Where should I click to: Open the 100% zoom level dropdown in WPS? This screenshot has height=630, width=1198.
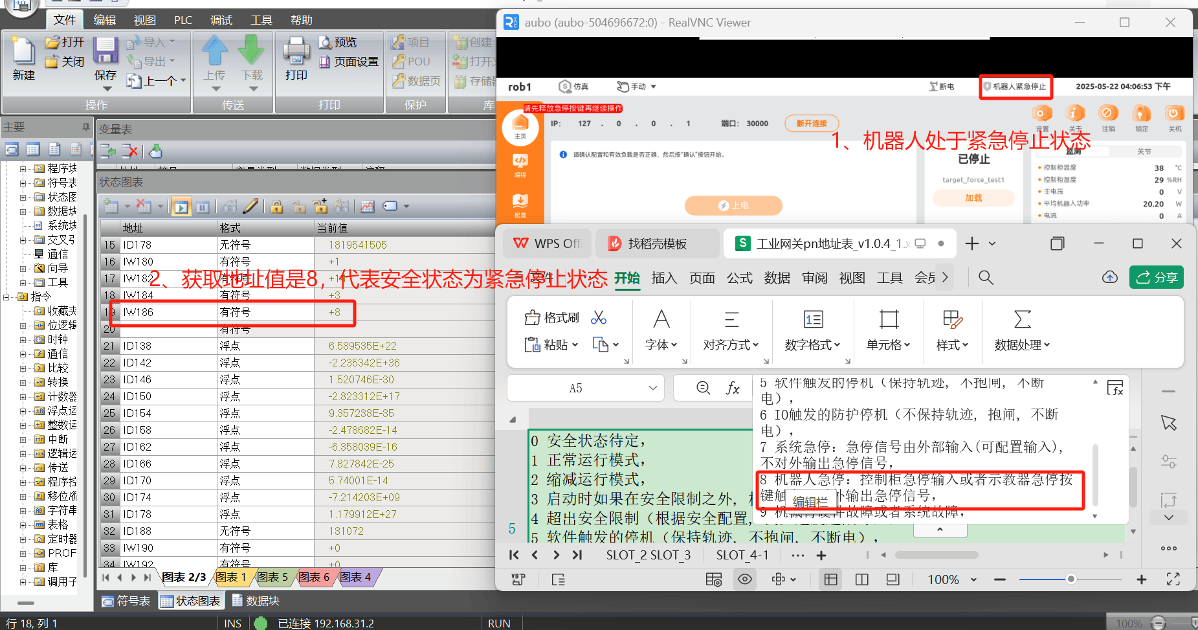[x=973, y=580]
